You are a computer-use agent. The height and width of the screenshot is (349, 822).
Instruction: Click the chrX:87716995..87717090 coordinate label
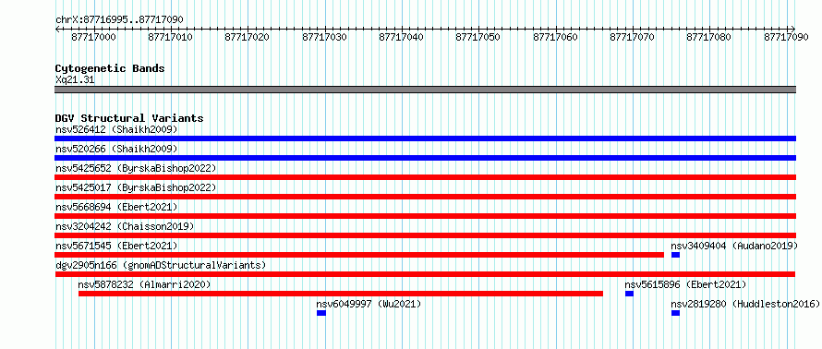[119, 20]
